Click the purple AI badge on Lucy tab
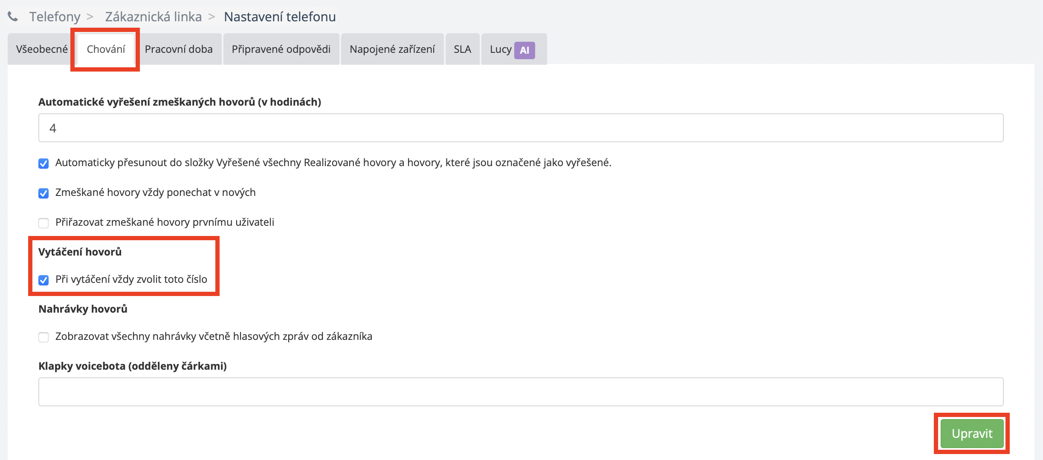Screen dimensions: 1043x460 (524, 50)
